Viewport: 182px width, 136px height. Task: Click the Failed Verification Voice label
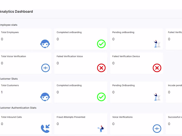pos(70,56)
